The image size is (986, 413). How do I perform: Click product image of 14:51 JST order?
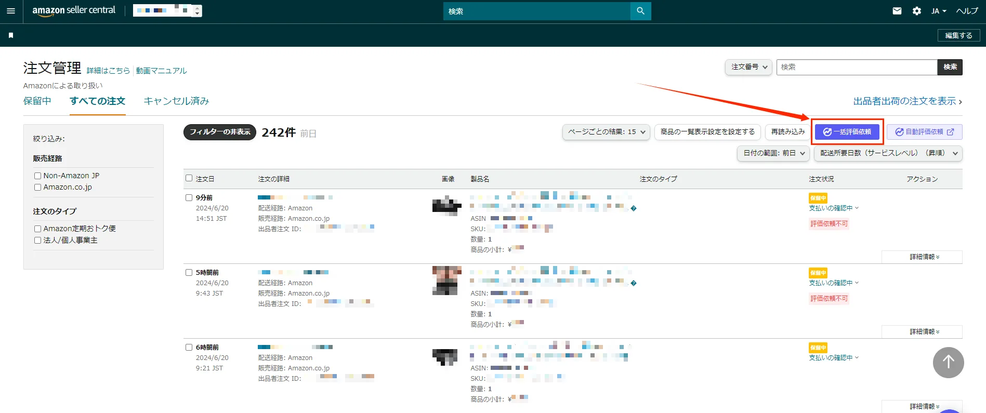[x=446, y=206]
